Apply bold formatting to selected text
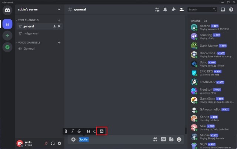The height and width of the screenshot is (149, 237). coord(66,131)
